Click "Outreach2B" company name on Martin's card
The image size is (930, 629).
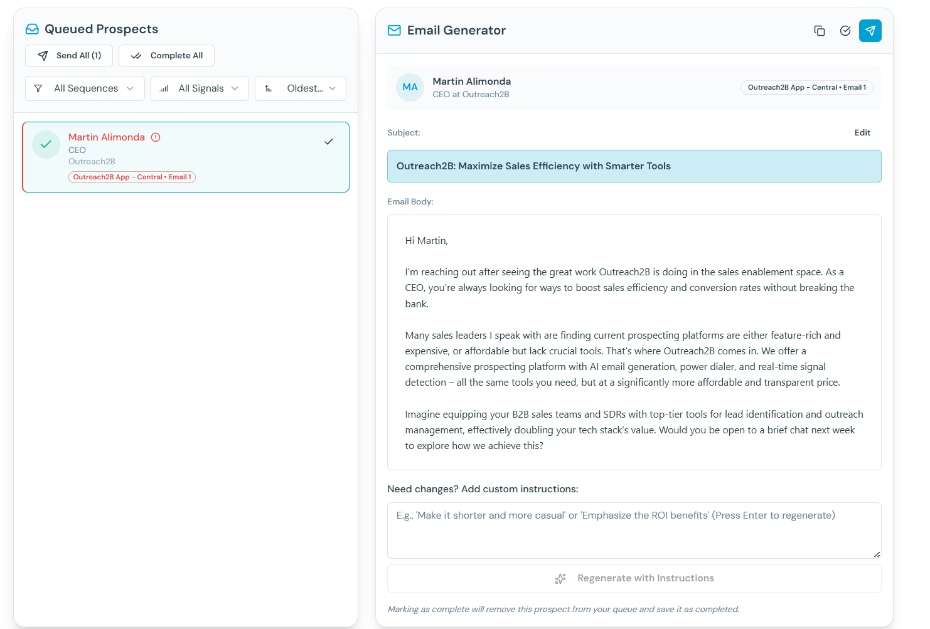coord(92,162)
